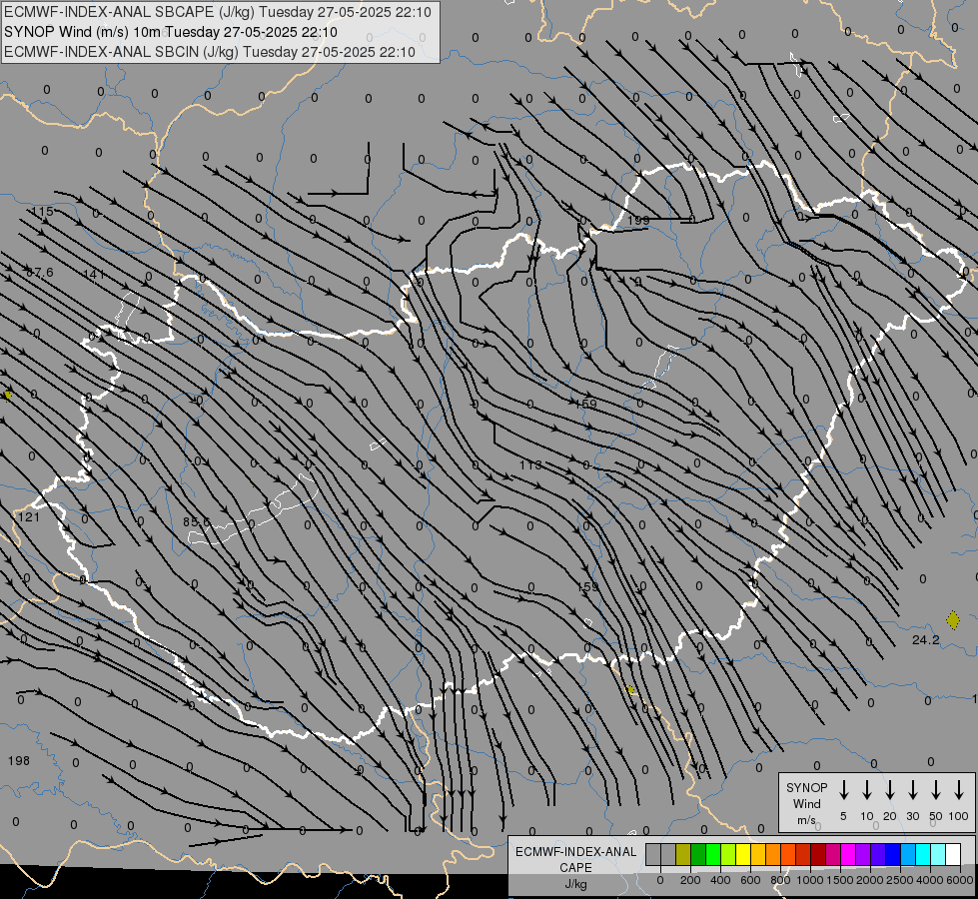
Task: Click the 198 value on the map
Action: [19, 760]
